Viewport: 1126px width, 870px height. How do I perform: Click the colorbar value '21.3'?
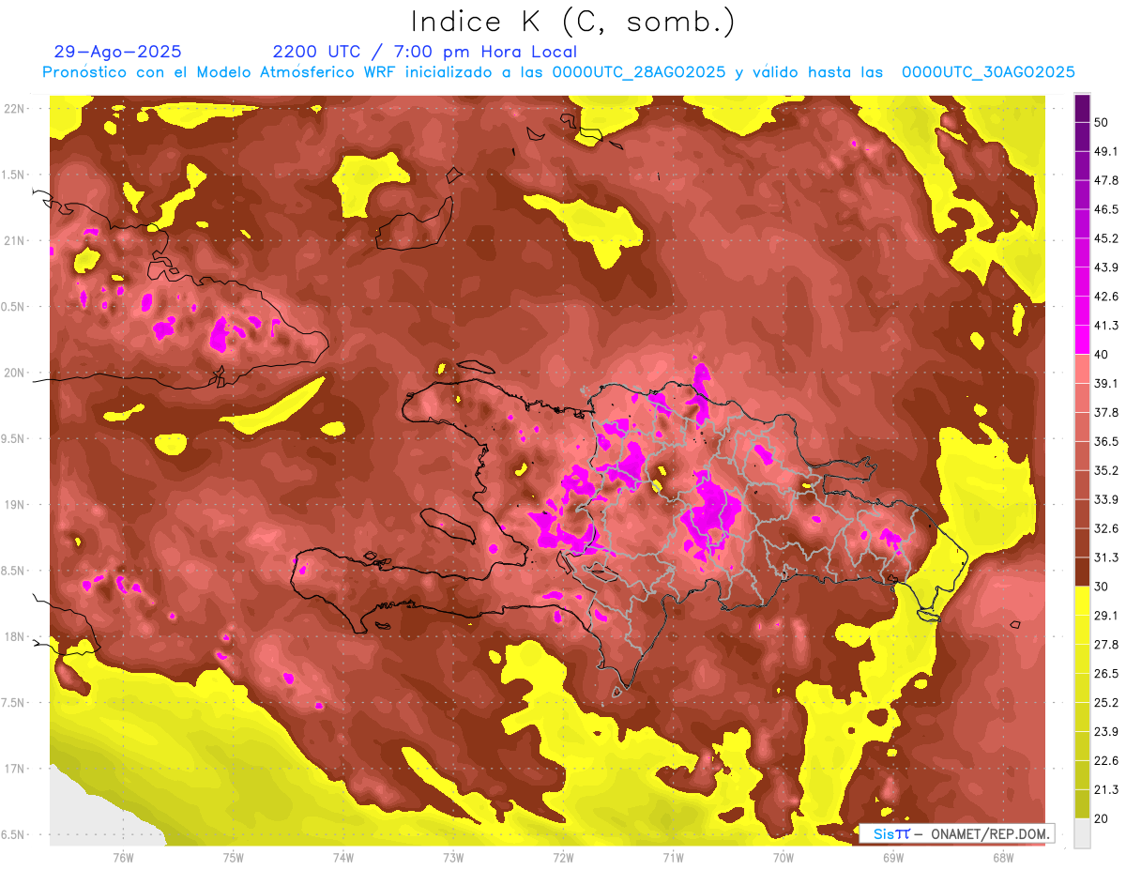click(x=1106, y=789)
